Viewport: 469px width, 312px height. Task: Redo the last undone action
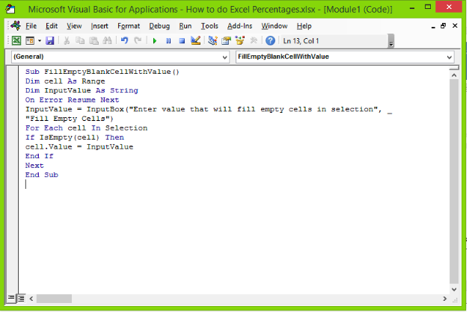point(138,40)
